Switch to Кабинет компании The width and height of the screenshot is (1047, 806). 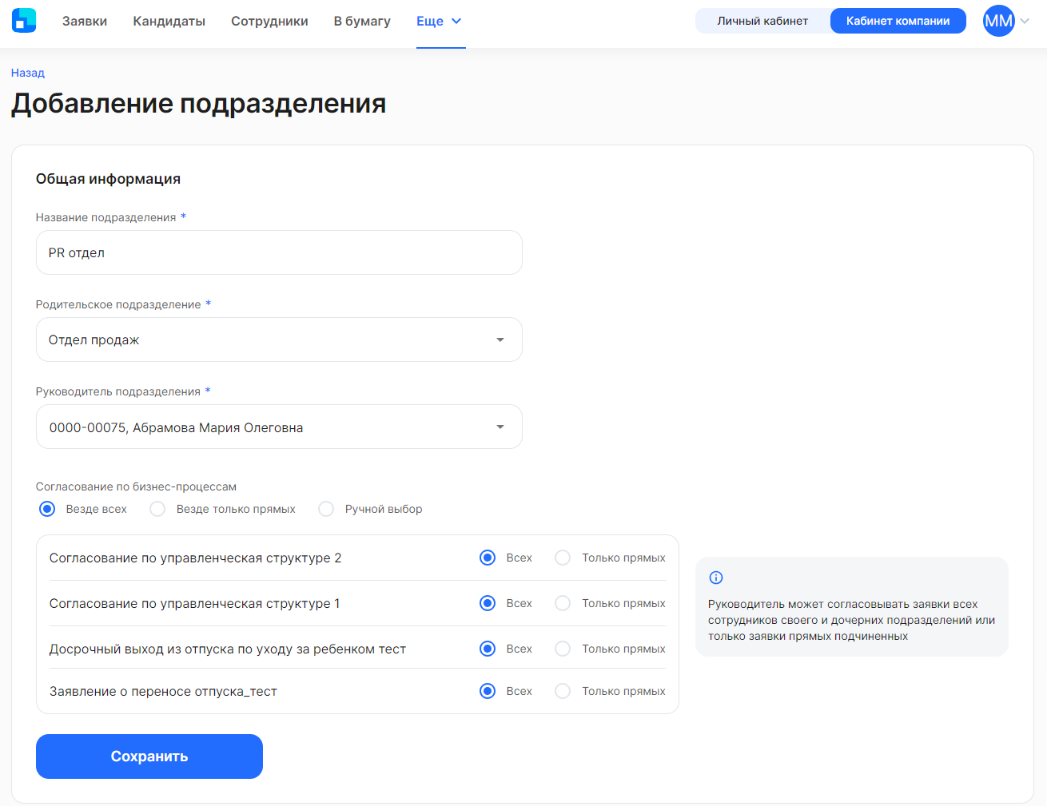(898, 21)
